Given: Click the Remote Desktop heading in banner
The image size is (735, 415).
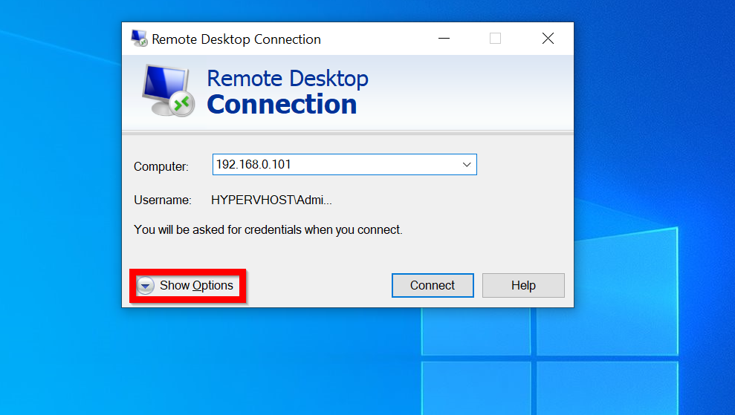Looking at the screenshot, I should pyautogui.click(x=287, y=78).
